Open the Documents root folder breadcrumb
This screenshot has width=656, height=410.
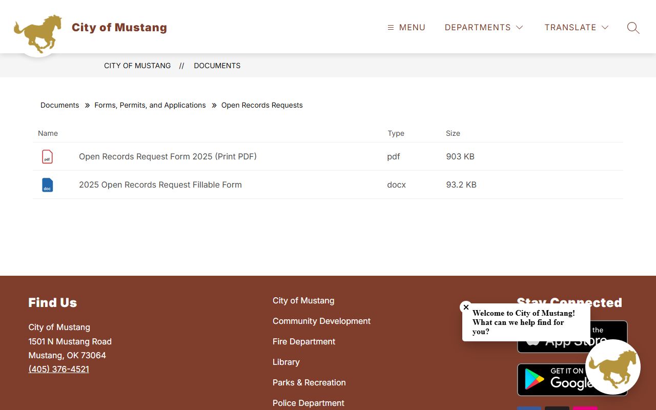tap(60, 105)
